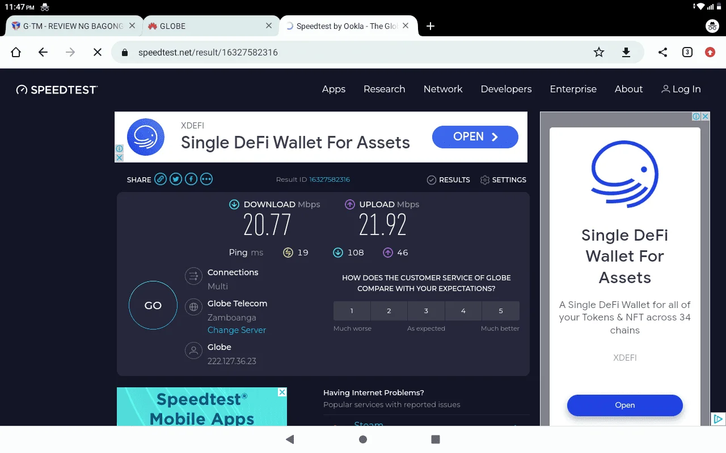Screen dimensions: 726x453
Task: Click the globe server icon
Action: point(193,307)
